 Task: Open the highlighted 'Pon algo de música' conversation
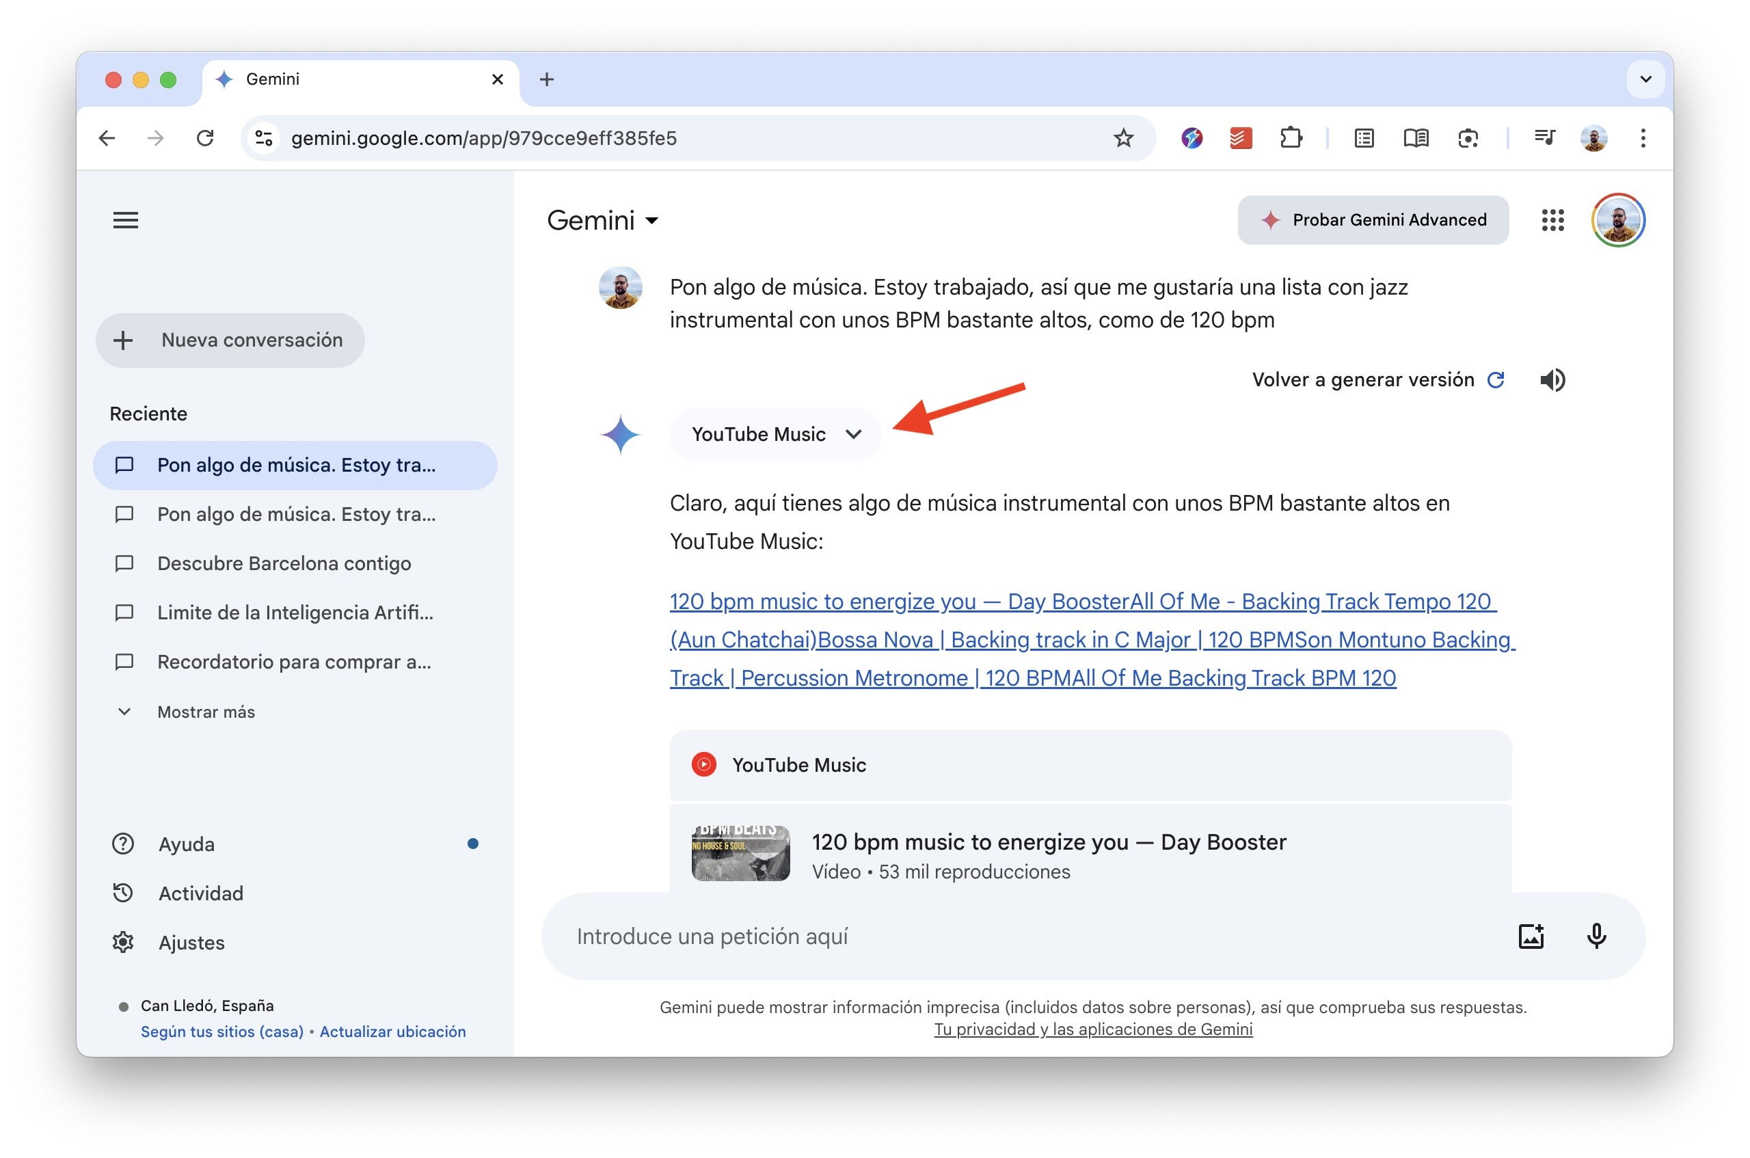pyautogui.click(x=295, y=466)
